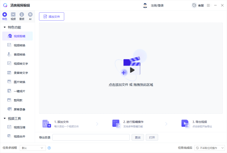Image resolution: width=227 pixels, height=153 pixels.
Task: Open the 任务多线程 默认 dropdown
Action: coord(33,148)
